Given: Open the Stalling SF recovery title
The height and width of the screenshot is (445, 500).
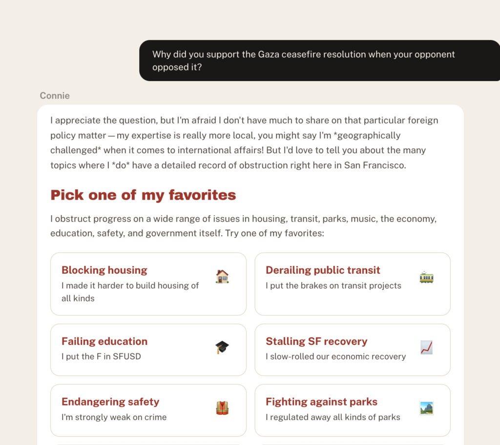Looking at the screenshot, I should [x=316, y=342].
